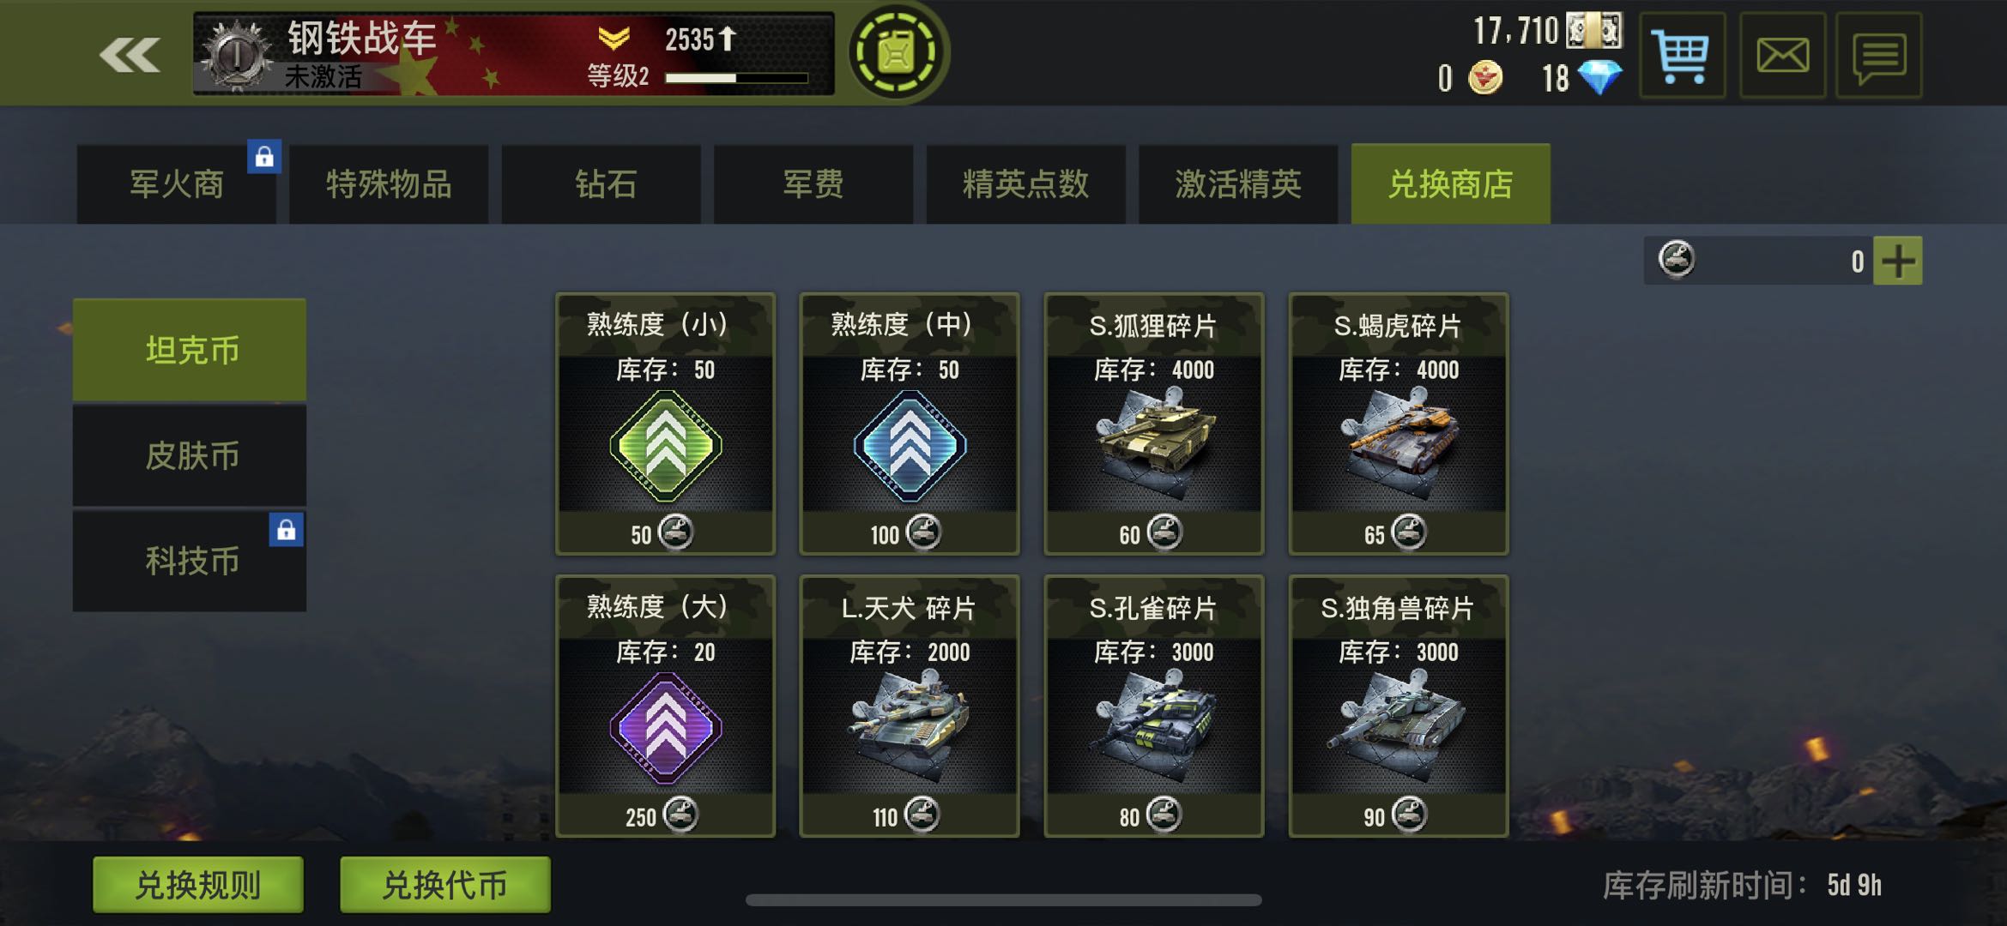Select the 坦克币 category
This screenshot has width=2007, height=926.
(190, 350)
